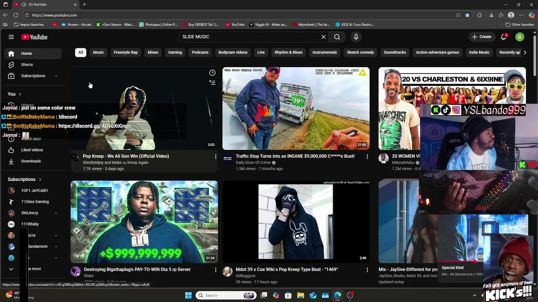This screenshot has height=302, width=538.
Task: Open the Traffic Stop video thumbnail
Action: [296, 108]
